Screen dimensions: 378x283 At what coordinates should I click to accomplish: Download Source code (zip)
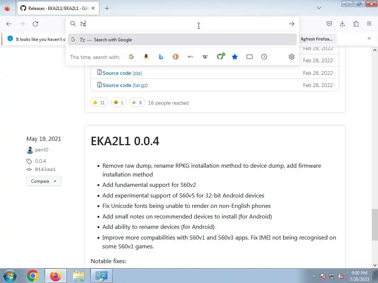point(122,73)
